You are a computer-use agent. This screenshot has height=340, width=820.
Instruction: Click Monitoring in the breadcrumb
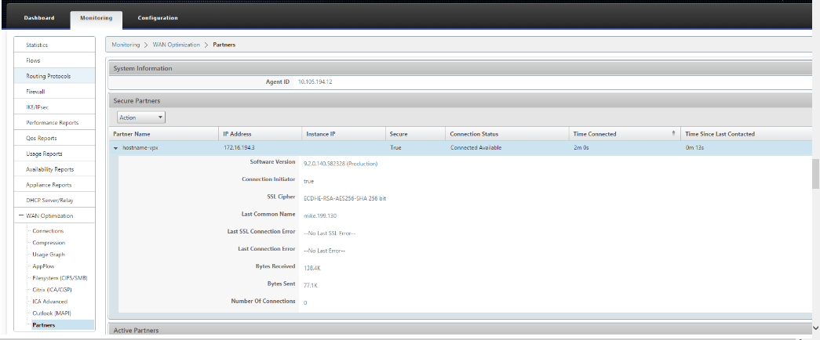point(126,45)
